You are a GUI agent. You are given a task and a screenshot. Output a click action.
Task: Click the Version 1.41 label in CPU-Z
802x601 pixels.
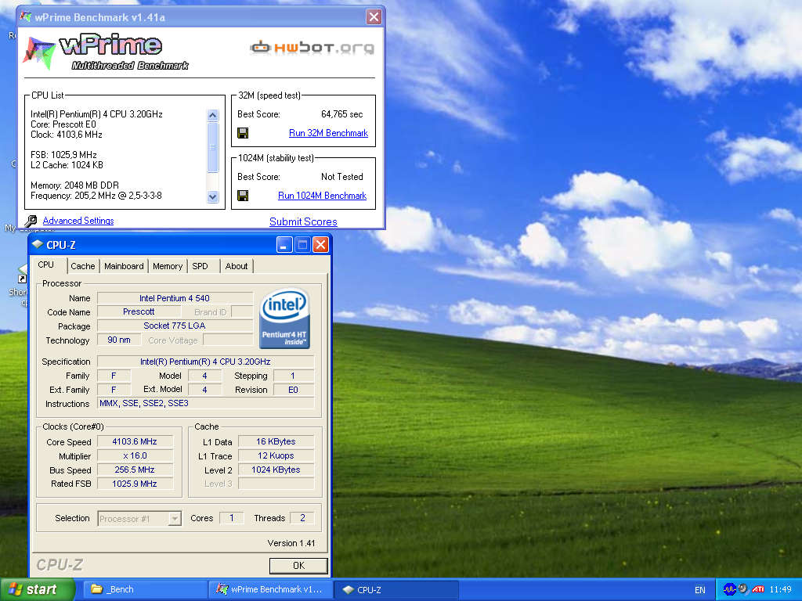[x=291, y=543]
